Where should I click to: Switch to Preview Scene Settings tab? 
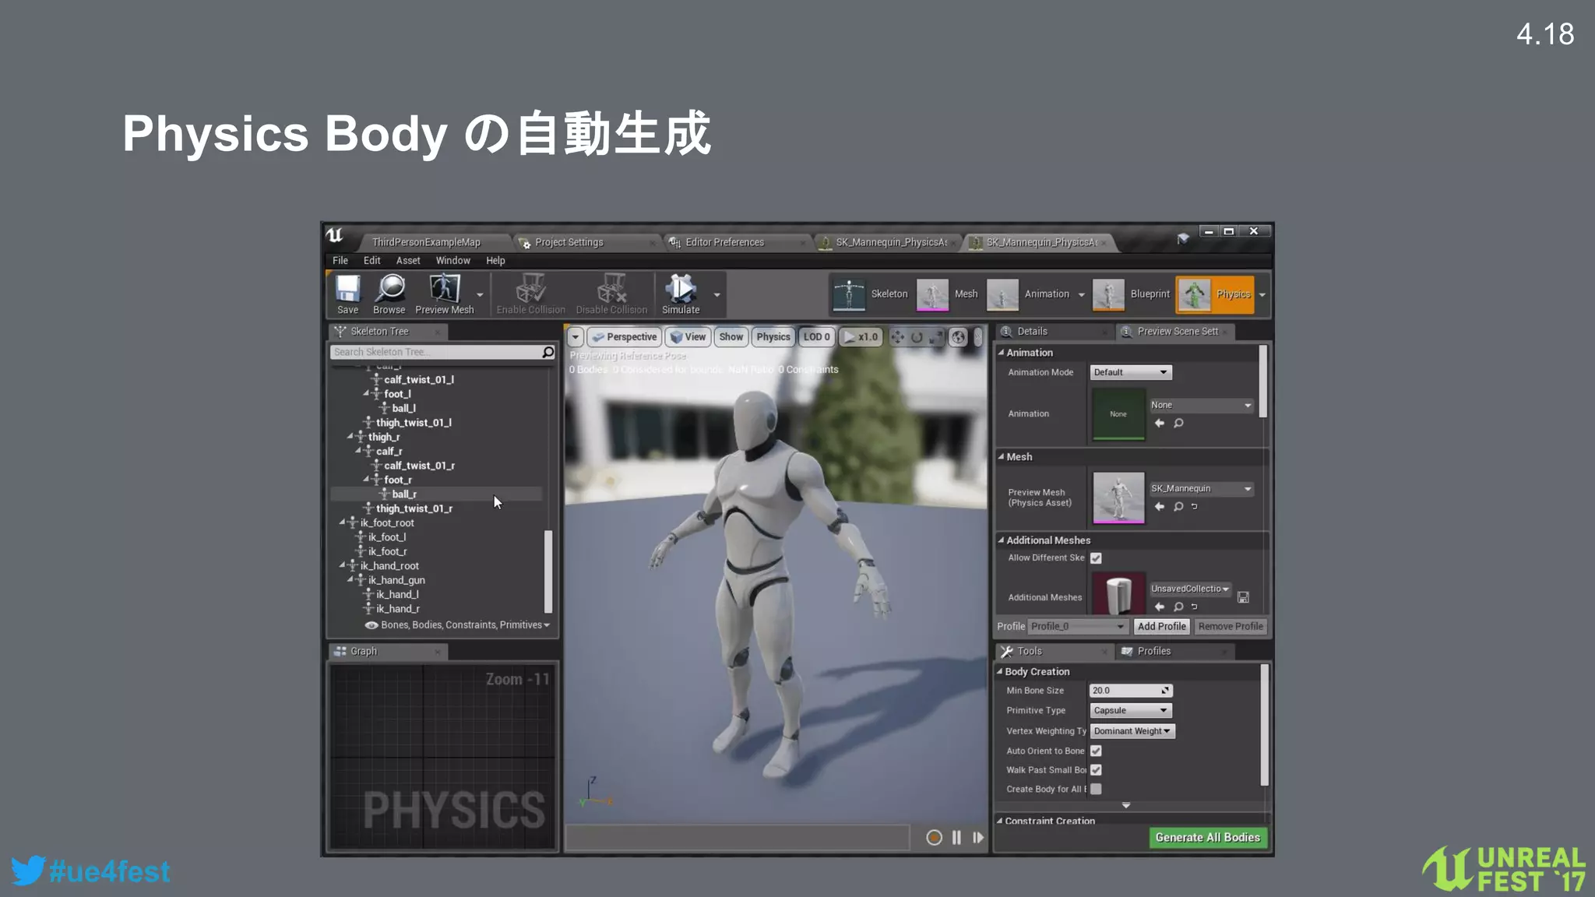[1176, 331]
